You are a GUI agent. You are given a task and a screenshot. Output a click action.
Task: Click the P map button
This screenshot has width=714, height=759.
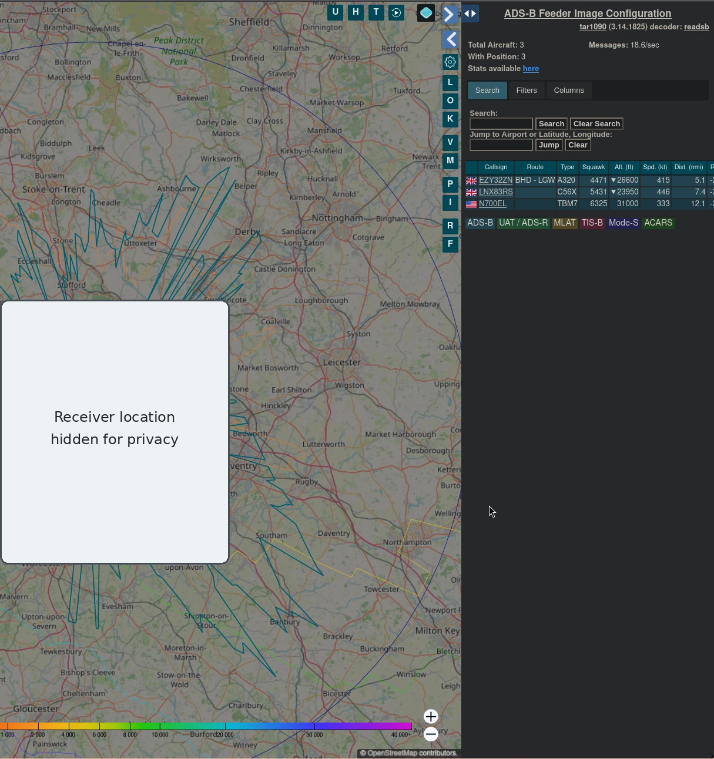pyautogui.click(x=450, y=184)
